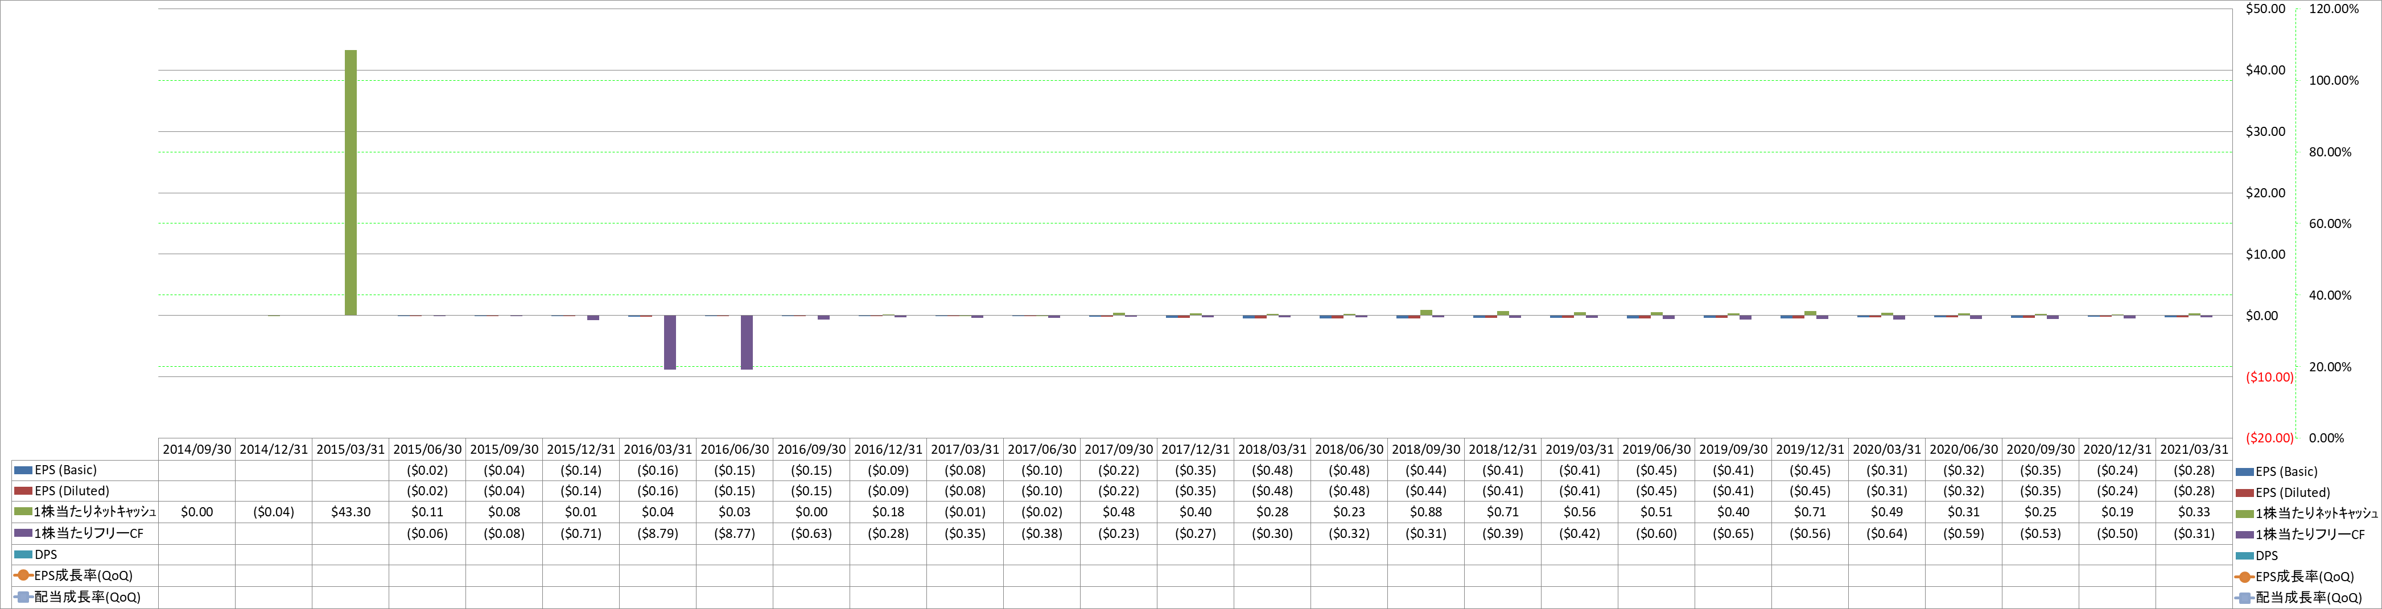This screenshot has width=2382, height=609.
Task: Click the $50.00 axis label
Action: click(x=2265, y=9)
